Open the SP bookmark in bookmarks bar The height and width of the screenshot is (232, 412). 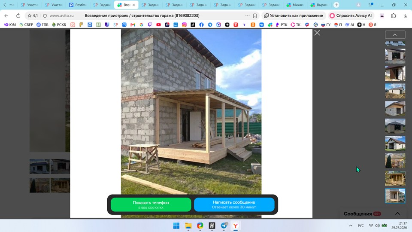115,24
